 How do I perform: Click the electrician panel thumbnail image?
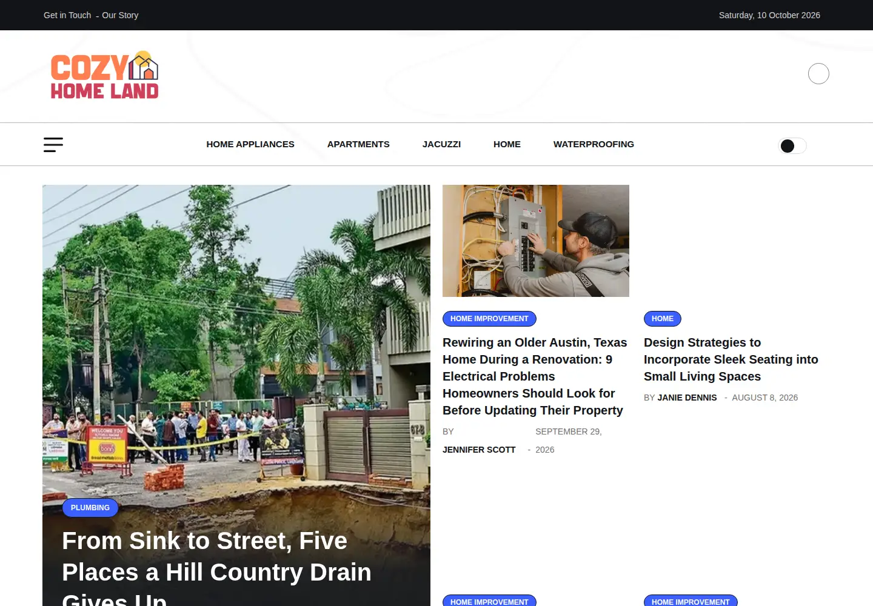coord(536,241)
